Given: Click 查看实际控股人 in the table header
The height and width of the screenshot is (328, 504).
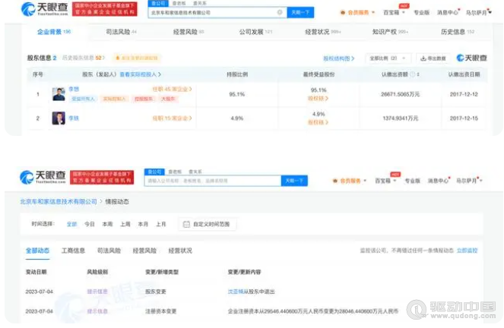Looking at the screenshot, I should tap(140, 74).
